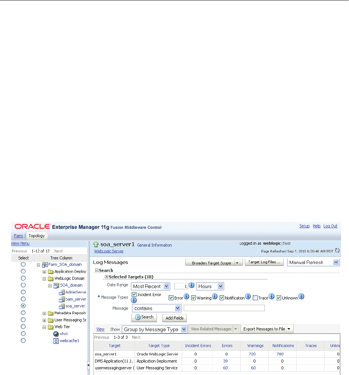The width and height of the screenshot is (349, 375).
Task: Open info icon next to Date Range value
Action: (x=192, y=285)
